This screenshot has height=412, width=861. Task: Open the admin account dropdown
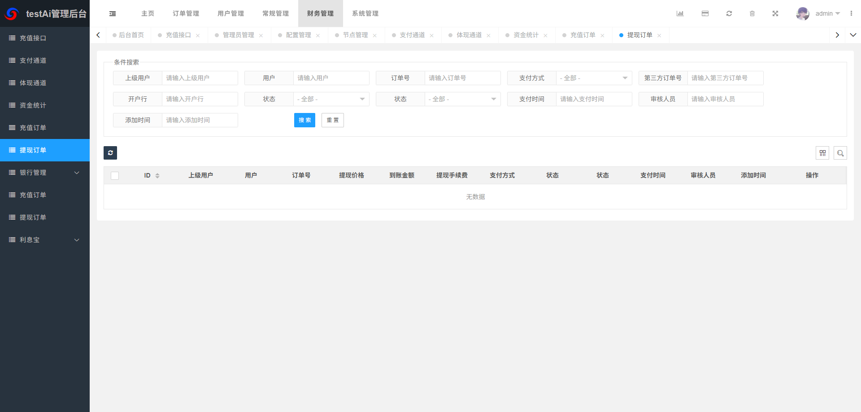click(824, 13)
